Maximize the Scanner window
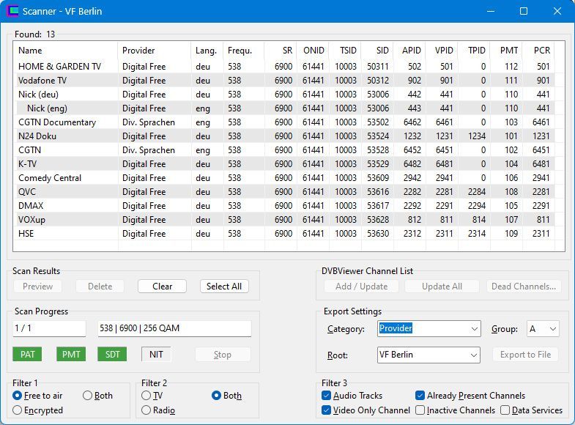 pos(524,11)
